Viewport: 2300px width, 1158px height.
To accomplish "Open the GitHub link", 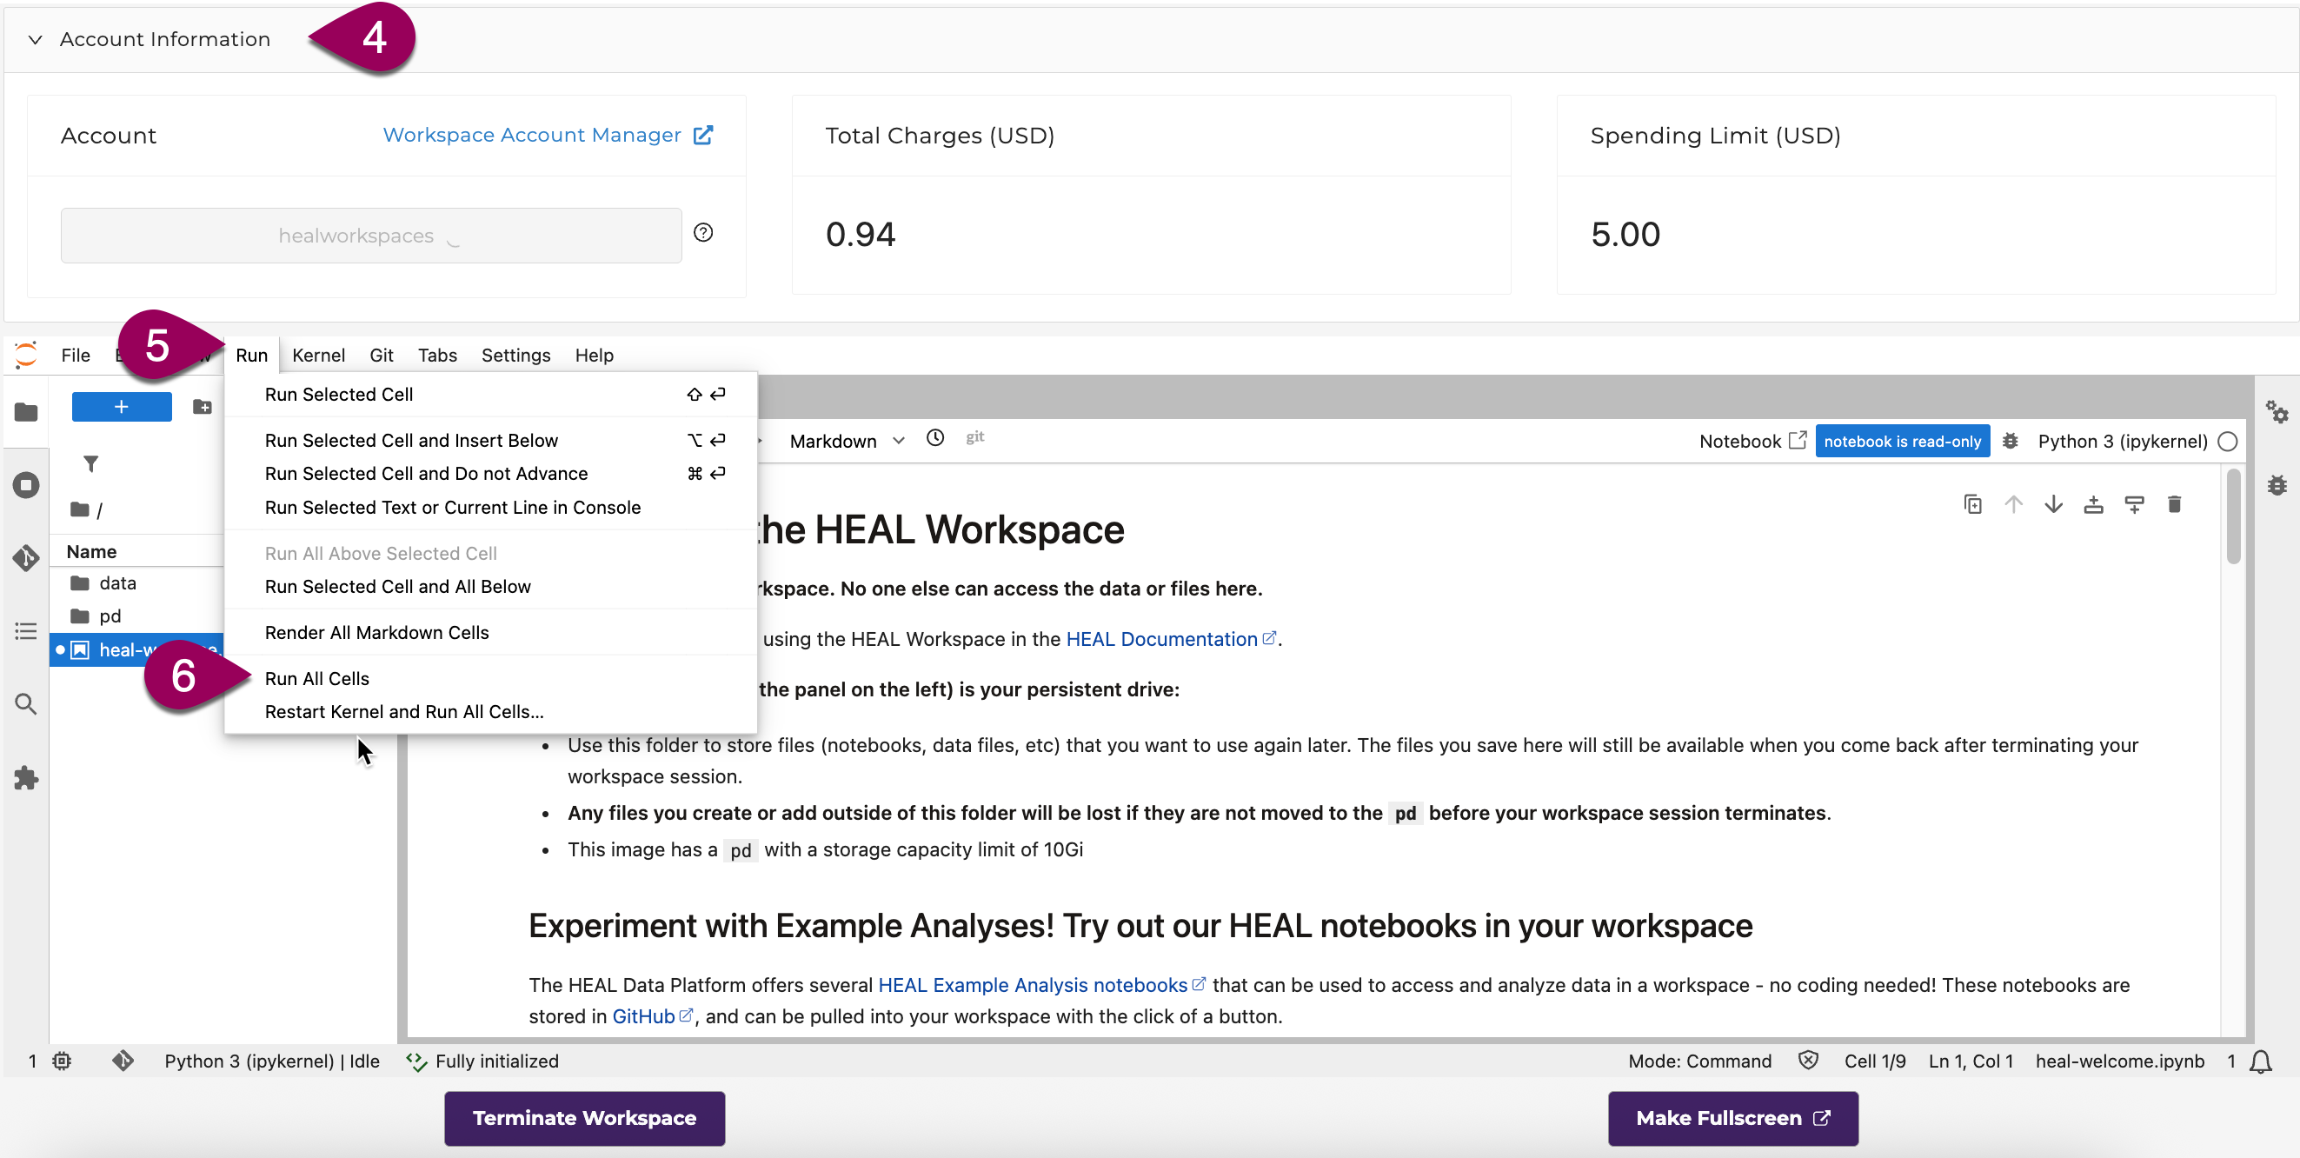I will click(x=653, y=1016).
